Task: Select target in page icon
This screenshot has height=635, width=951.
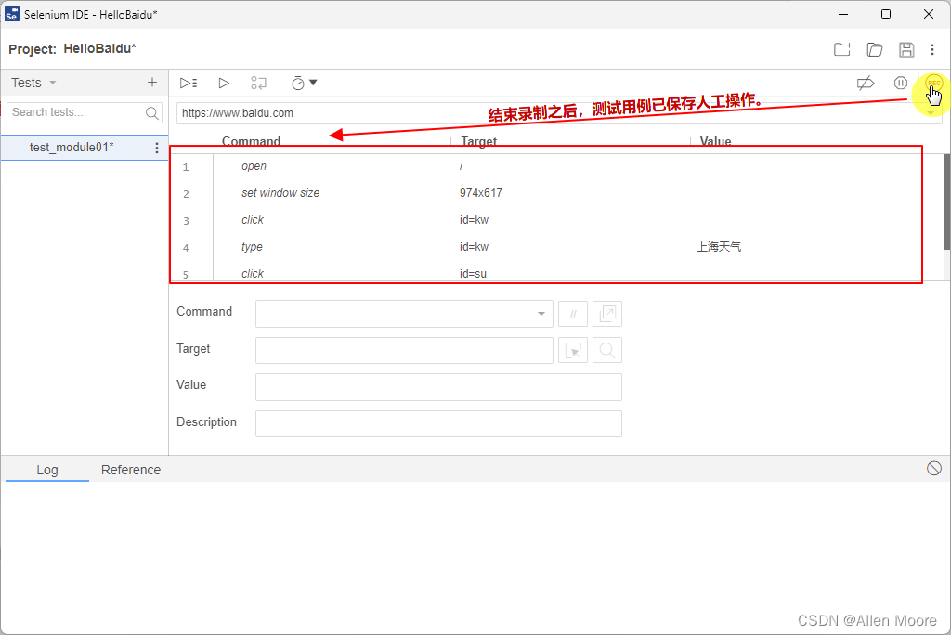Action: [x=572, y=351]
